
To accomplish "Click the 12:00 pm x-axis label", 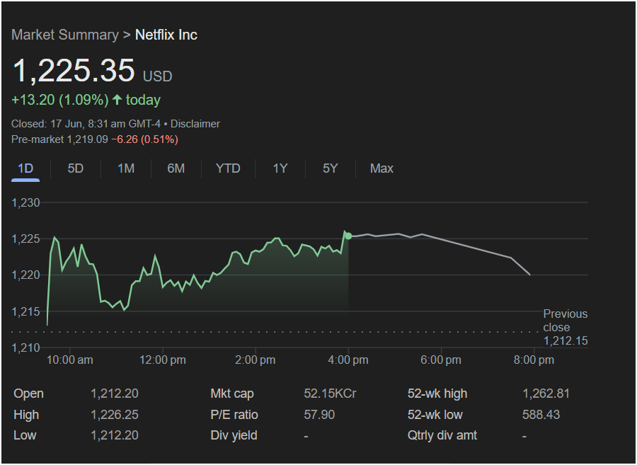I will pos(163,360).
